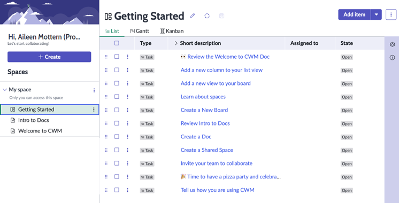This screenshot has height=203, width=399.
Task: Click the disabled save icon in header
Action: click(221, 16)
